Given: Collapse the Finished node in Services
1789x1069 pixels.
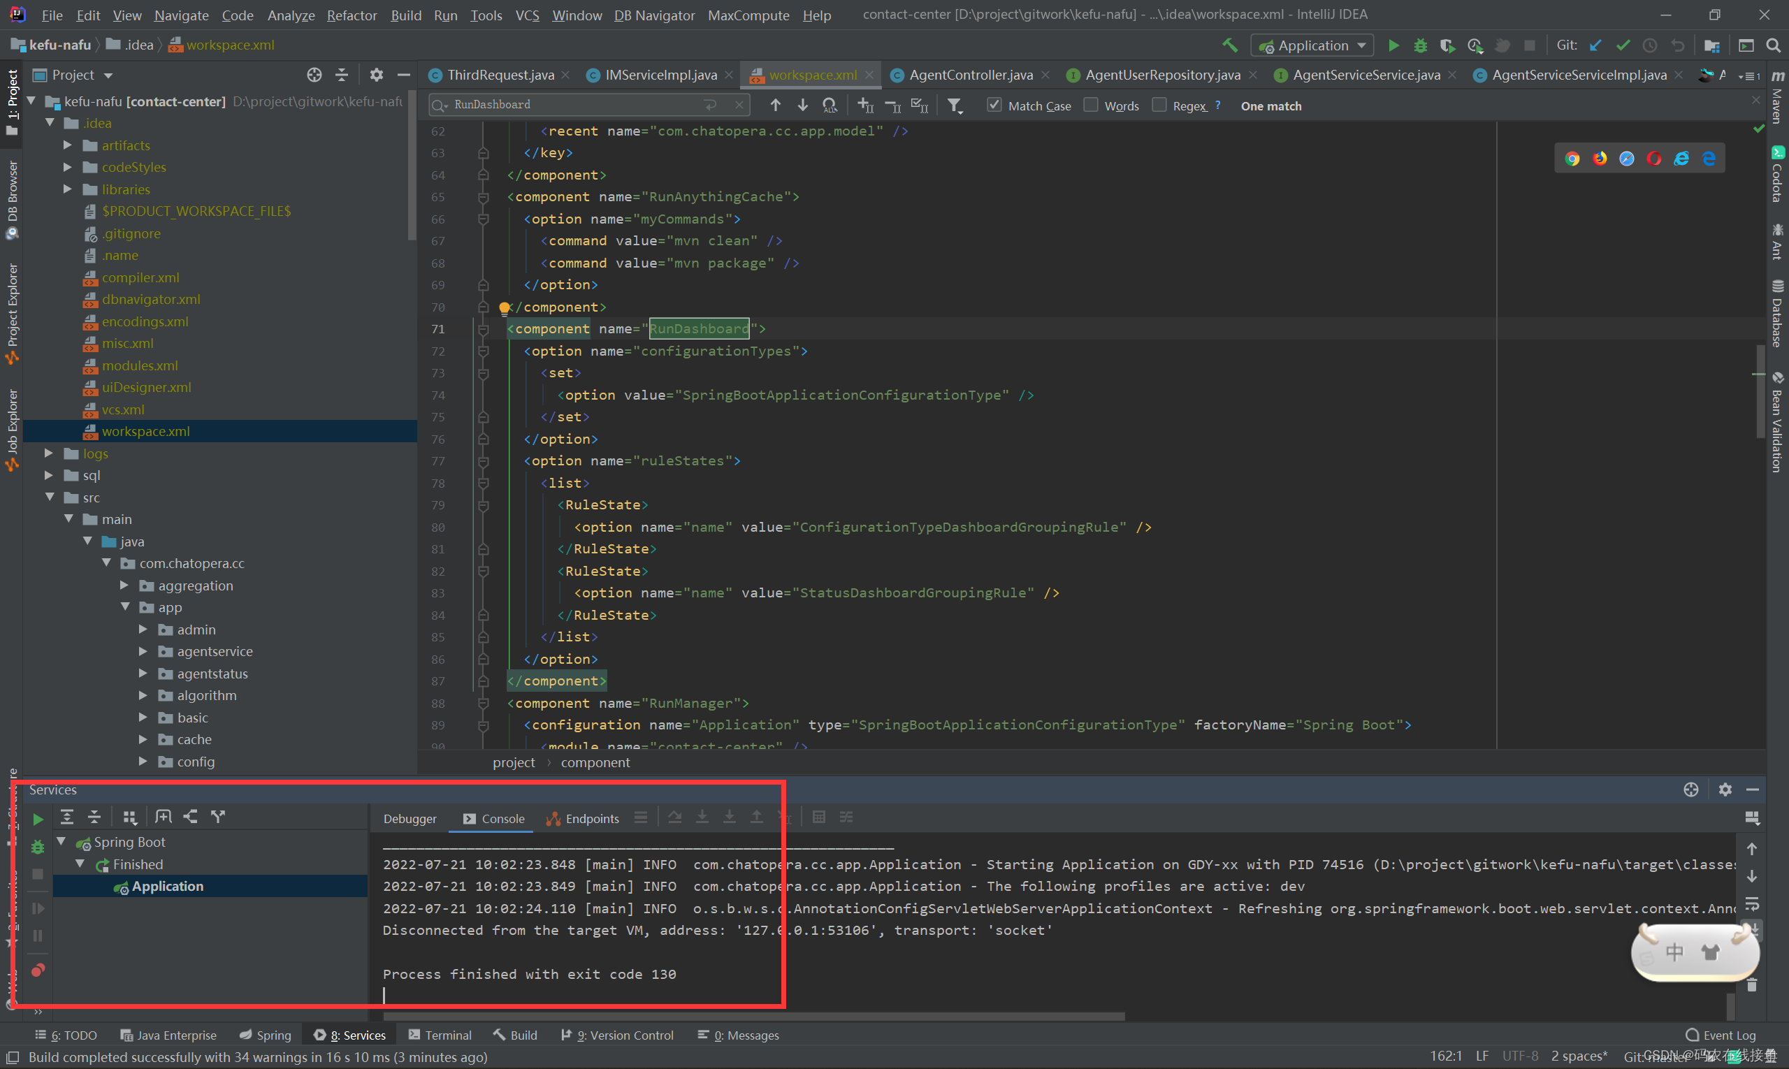Looking at the screenshot, I should coord(80,864).
